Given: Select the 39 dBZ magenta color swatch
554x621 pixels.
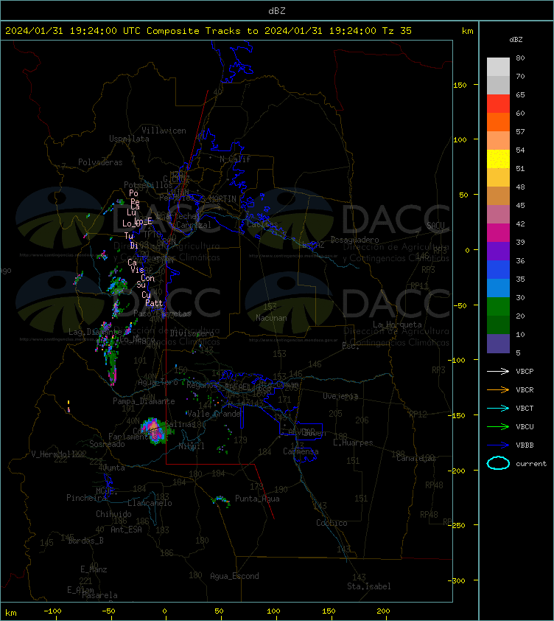Looking at the screenshot, I should [x=498, y=232].
